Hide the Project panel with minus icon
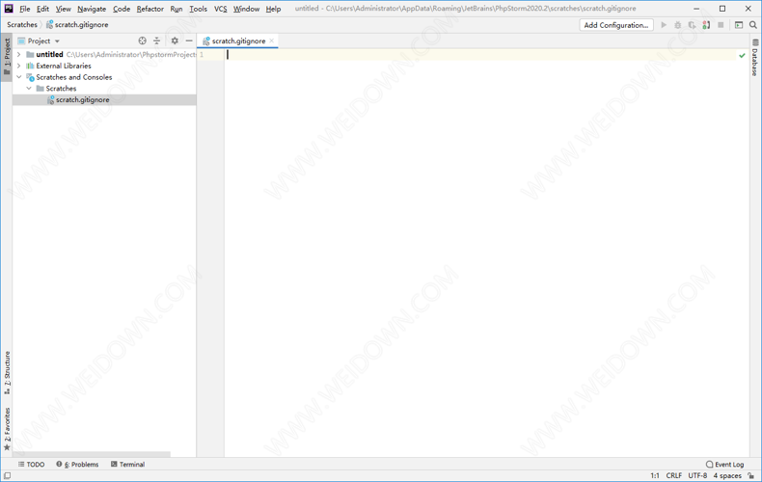The height and width of the screenshot is (482, 762). point(189,40)
